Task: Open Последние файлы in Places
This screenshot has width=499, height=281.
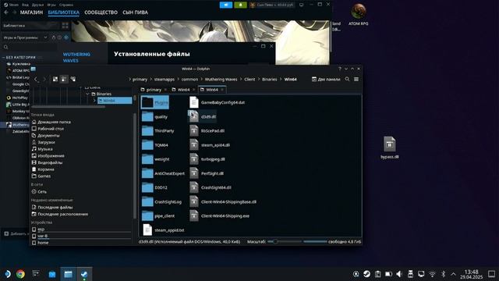Action: click(52, 207)
